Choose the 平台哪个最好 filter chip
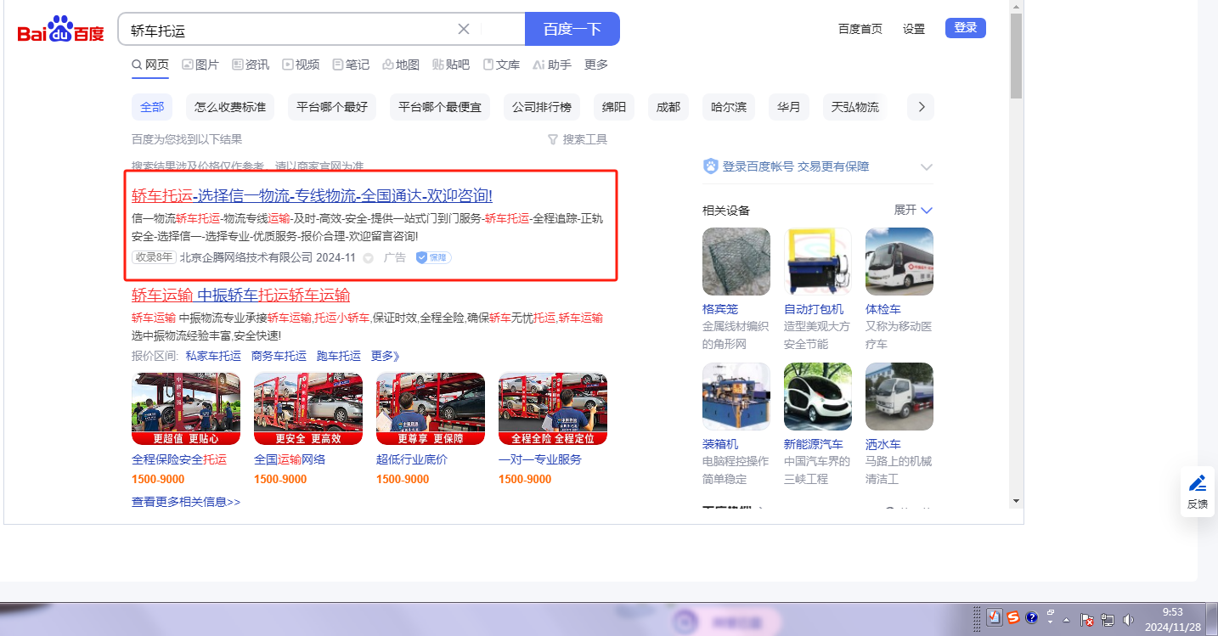Screen dimensions: 1218x636 pyautogui.click(x=332, y=107)
